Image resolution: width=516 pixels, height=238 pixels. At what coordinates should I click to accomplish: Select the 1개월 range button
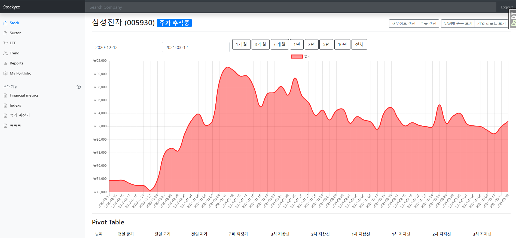coord(241,44)
